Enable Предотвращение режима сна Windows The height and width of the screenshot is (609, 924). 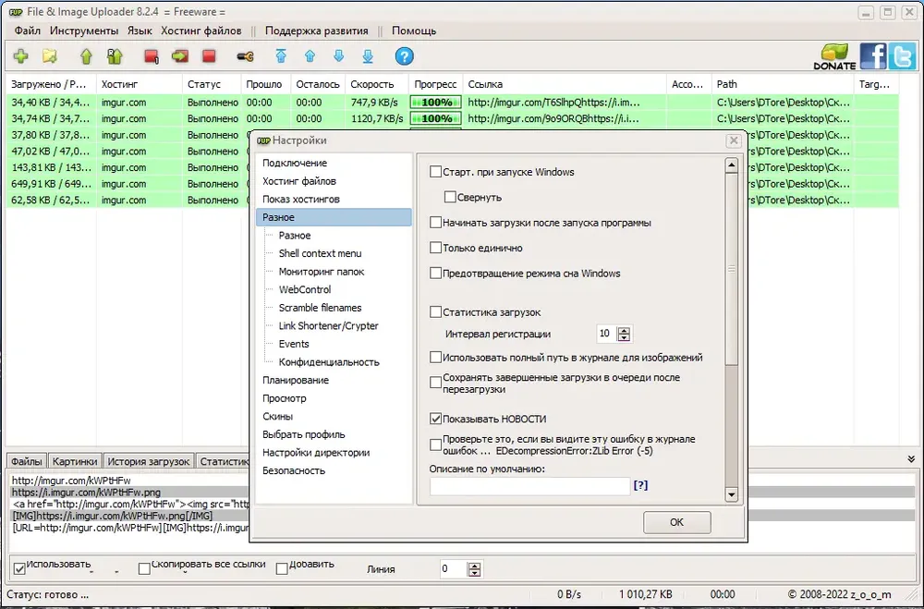click(435, 273)
